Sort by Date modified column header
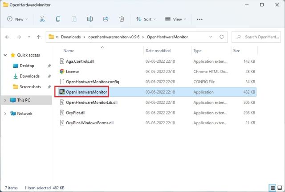 [x=158, y=51]
